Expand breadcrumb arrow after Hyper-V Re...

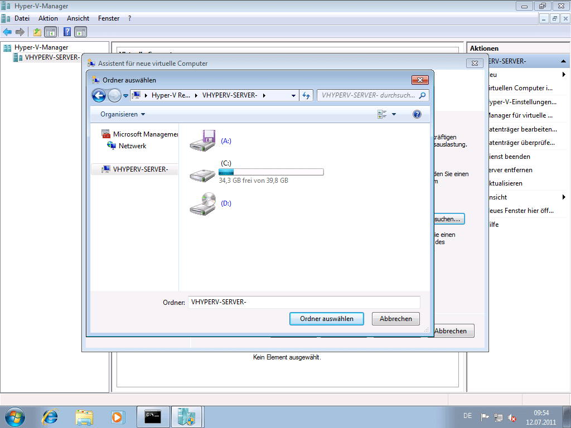click(196, 95)
